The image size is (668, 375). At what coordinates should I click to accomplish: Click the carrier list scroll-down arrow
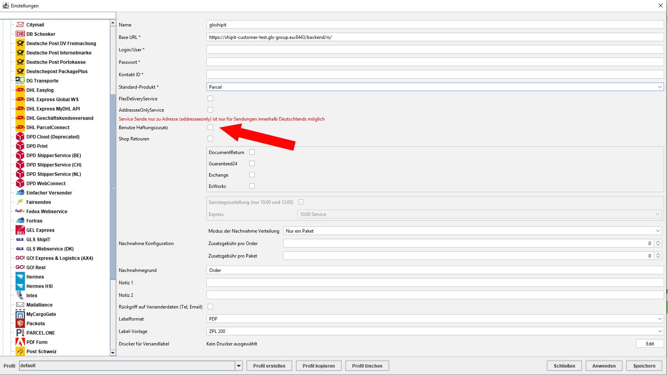pyautogui.click(x=113, y=352)
